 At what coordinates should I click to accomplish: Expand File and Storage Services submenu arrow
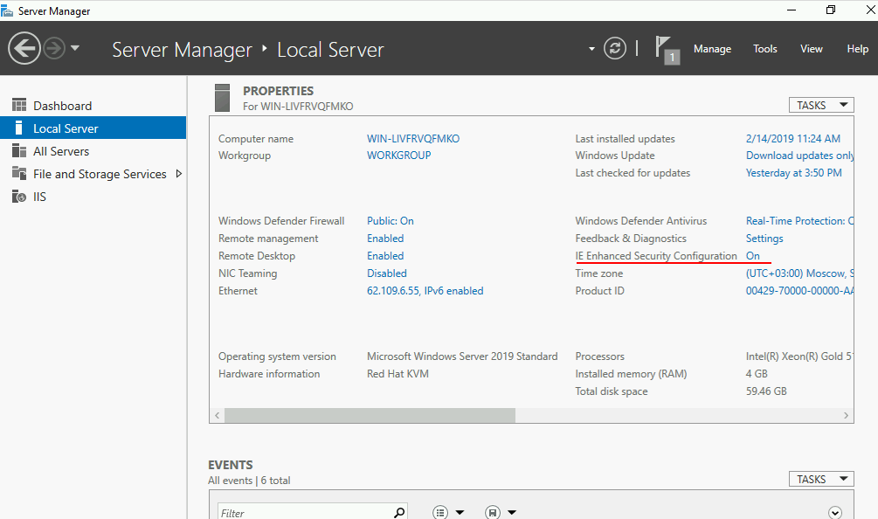pyautogui.click(x=179, y=174)
